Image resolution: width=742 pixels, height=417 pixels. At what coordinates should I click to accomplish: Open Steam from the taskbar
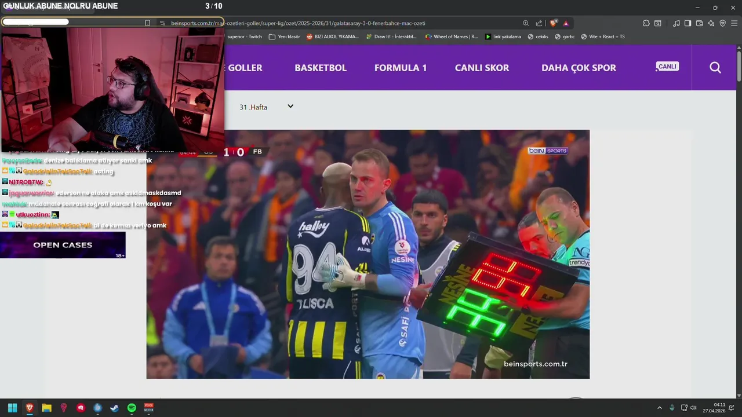(x=115, y=408)
